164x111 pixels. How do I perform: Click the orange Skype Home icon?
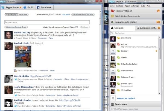point(159,11)
